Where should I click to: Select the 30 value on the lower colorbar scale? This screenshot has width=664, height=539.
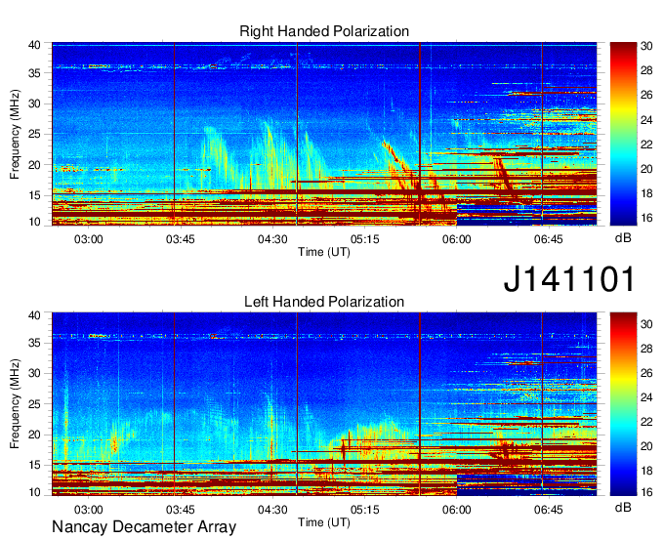(646, 324)
